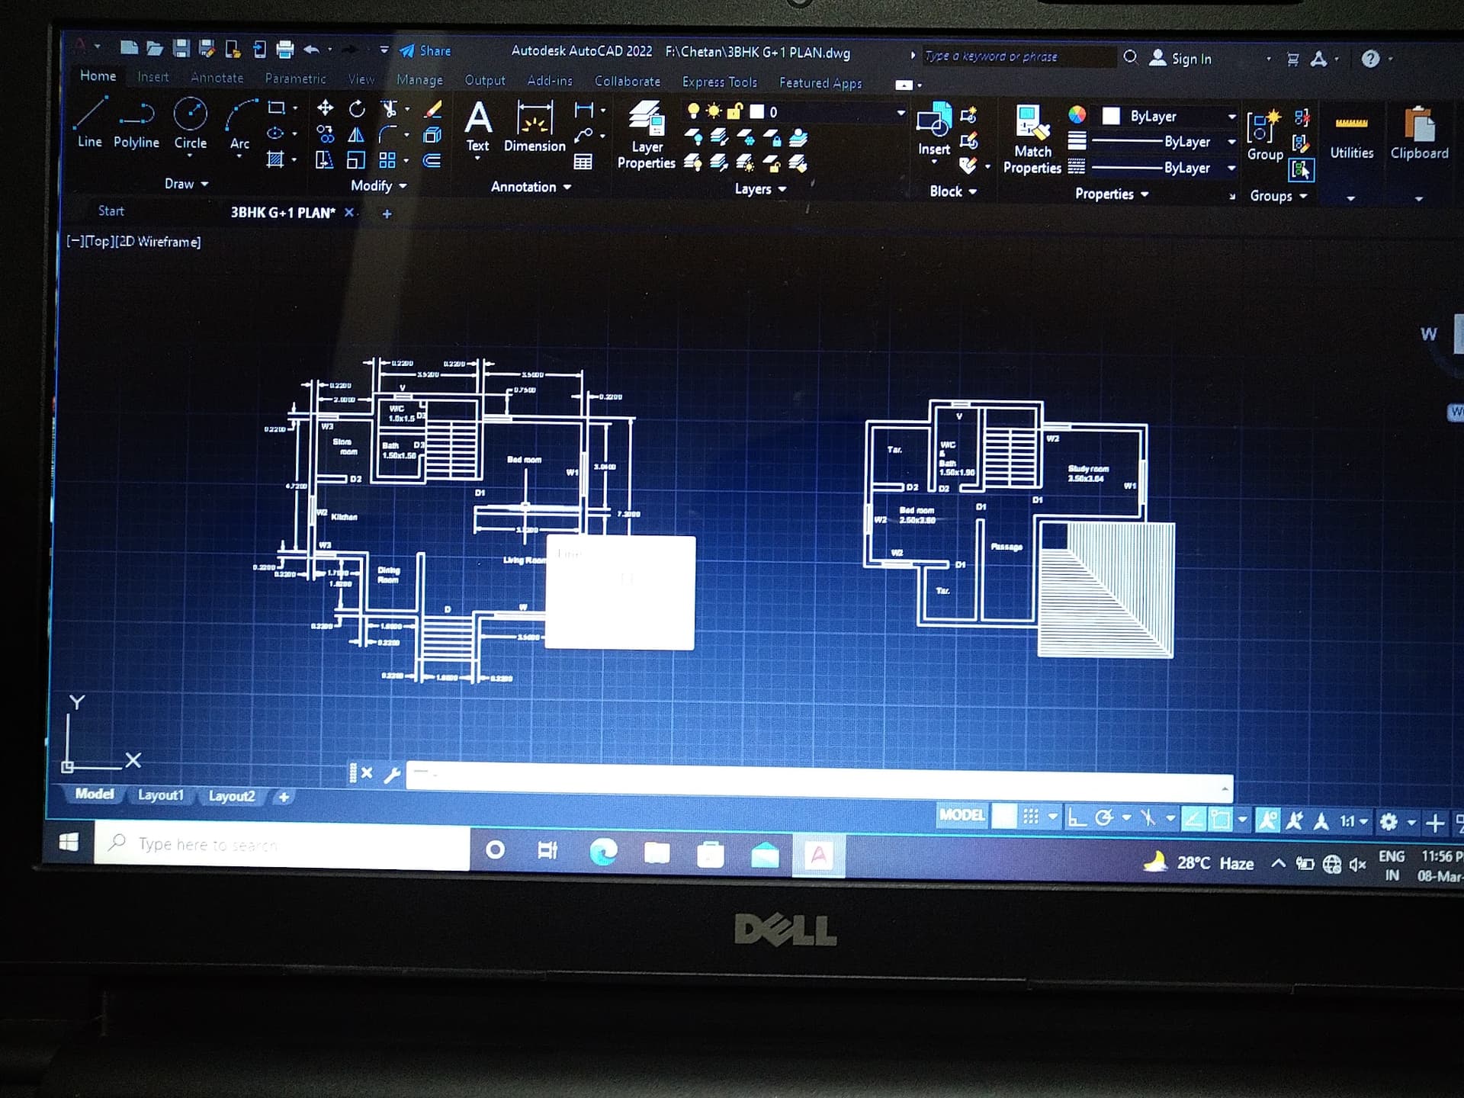Image resolution: width=1464 pixels, height=1098 pixels.
Task: Open Layer Properties manager
Action: (x=646, y=120)
